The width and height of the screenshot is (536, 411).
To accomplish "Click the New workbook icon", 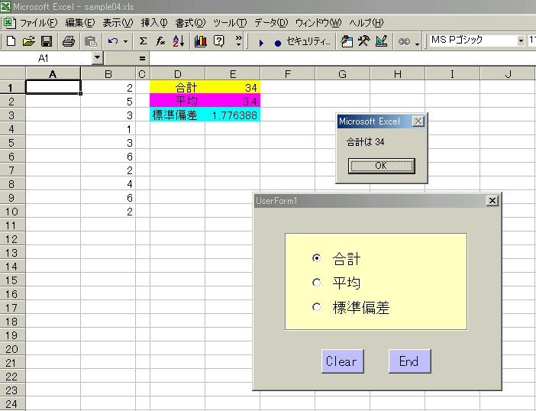I will click(x=11, y=41).
